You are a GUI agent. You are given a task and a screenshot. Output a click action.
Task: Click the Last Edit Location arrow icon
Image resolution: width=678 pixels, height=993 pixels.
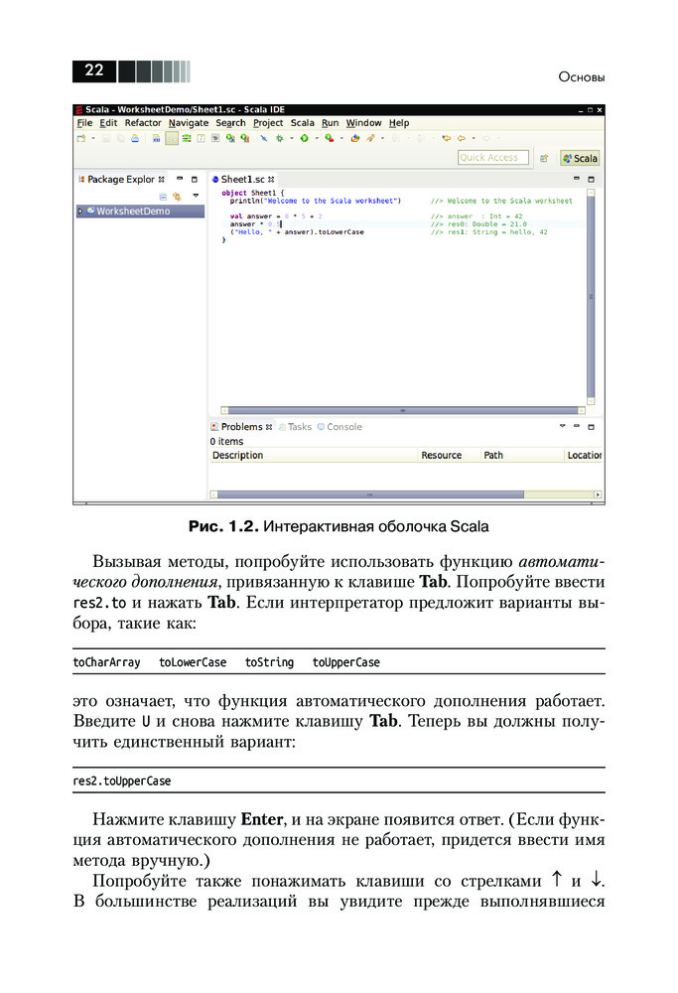tap(447, 138)
